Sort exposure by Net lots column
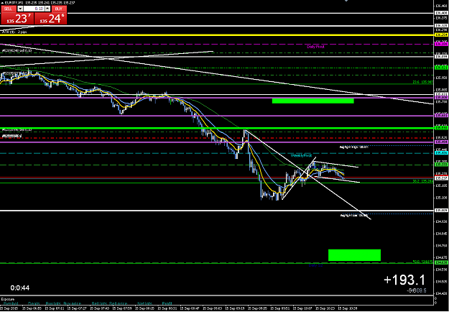 coord(144,303)
